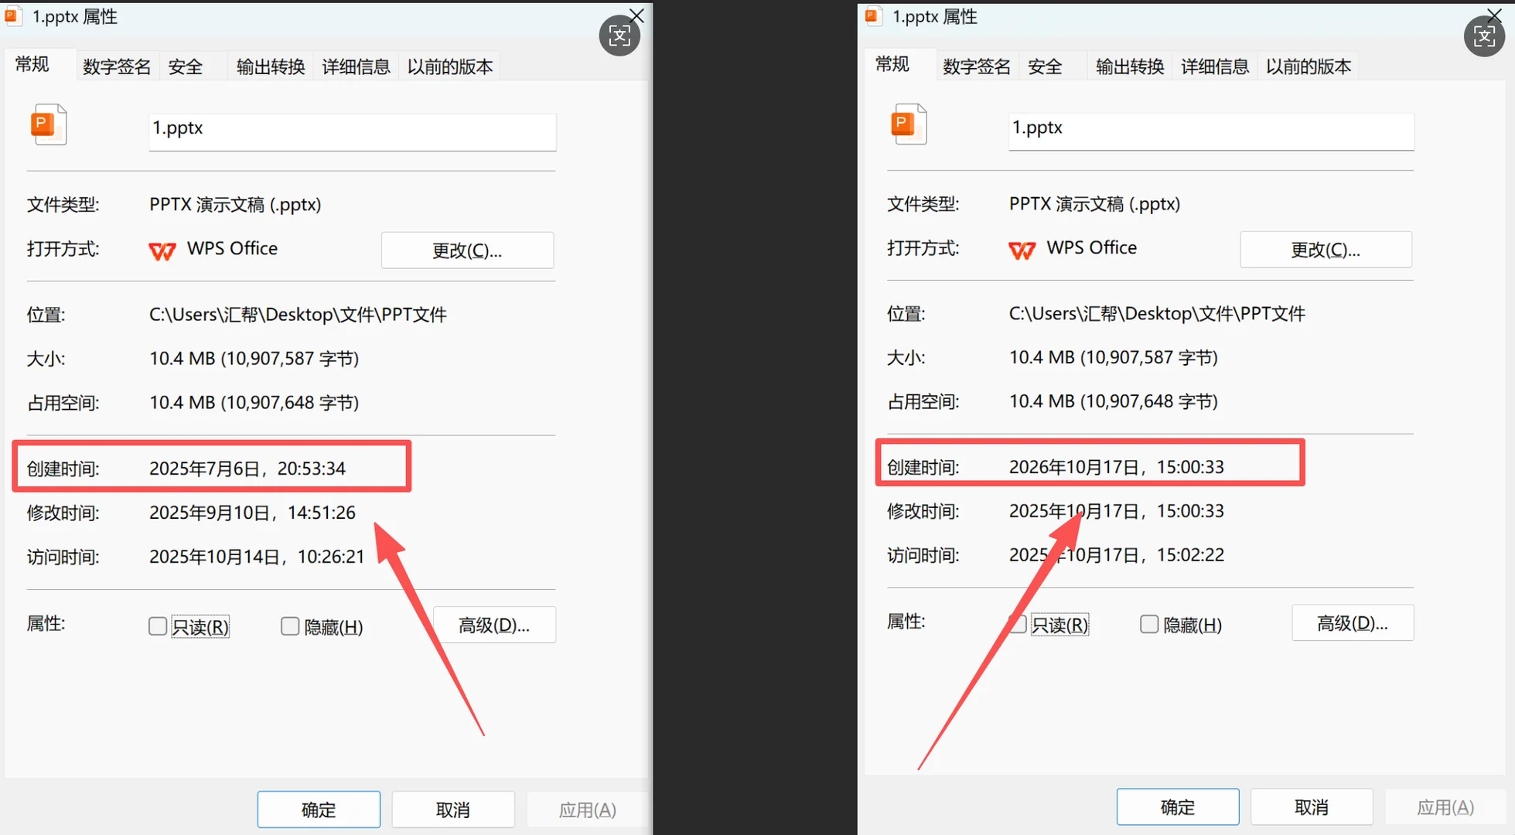The width and height of the screenshot is (1515, 835).
Task: Open 高级(D)... settings in right dialog
Action: coord(1352,623)
